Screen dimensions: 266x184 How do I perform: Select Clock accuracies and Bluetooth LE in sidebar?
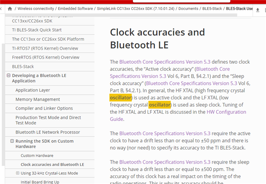tap(52, 164)
